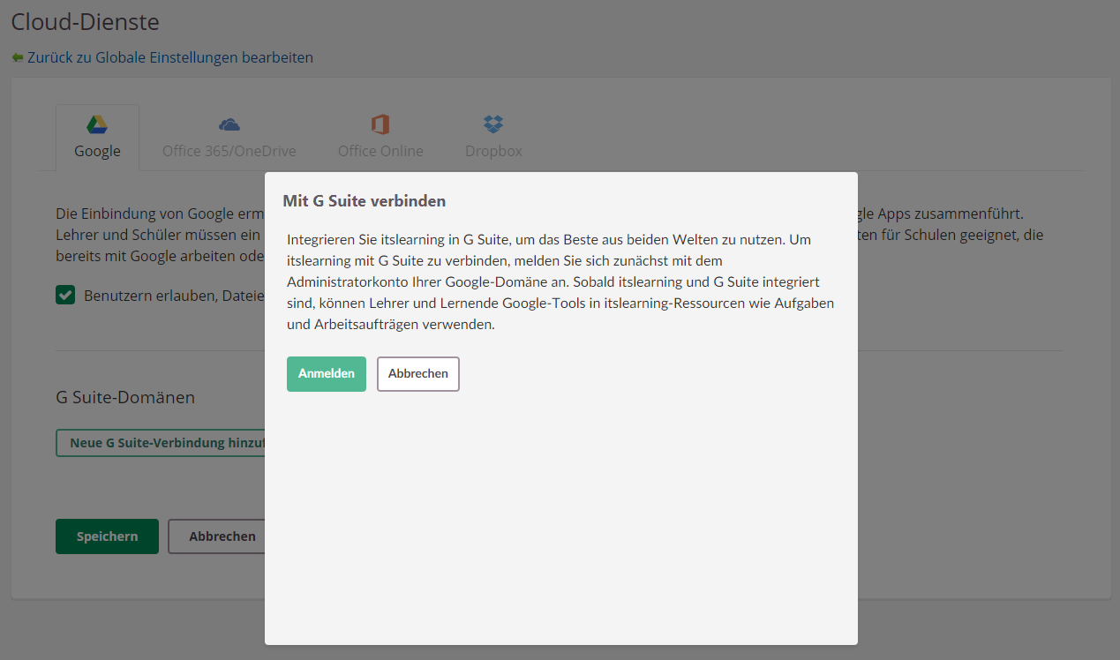This screenshot has width=1120, height=660.
Task: Click the green back-arrow icon above the panel
Action: (17, 56)
